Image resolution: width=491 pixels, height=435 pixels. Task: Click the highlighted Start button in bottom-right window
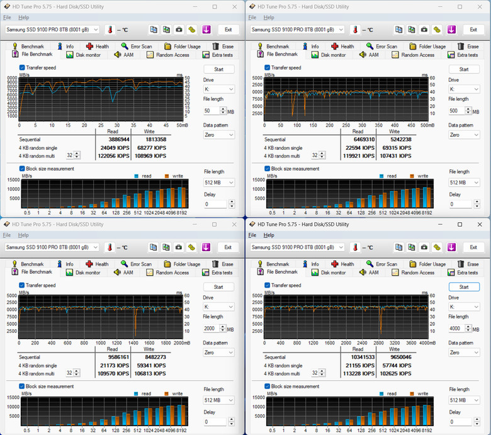464,287
